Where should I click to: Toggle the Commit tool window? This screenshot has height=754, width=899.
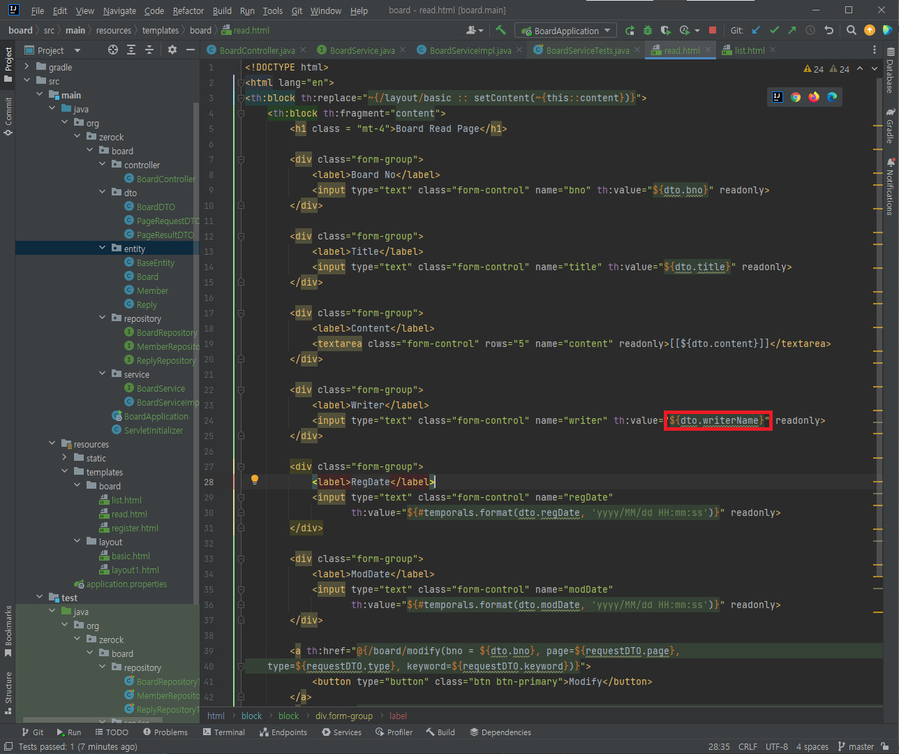click(8, 116)
